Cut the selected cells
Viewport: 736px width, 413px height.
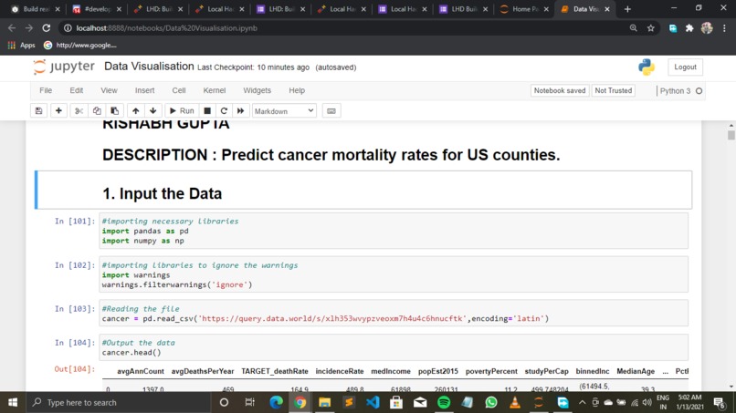79,111
